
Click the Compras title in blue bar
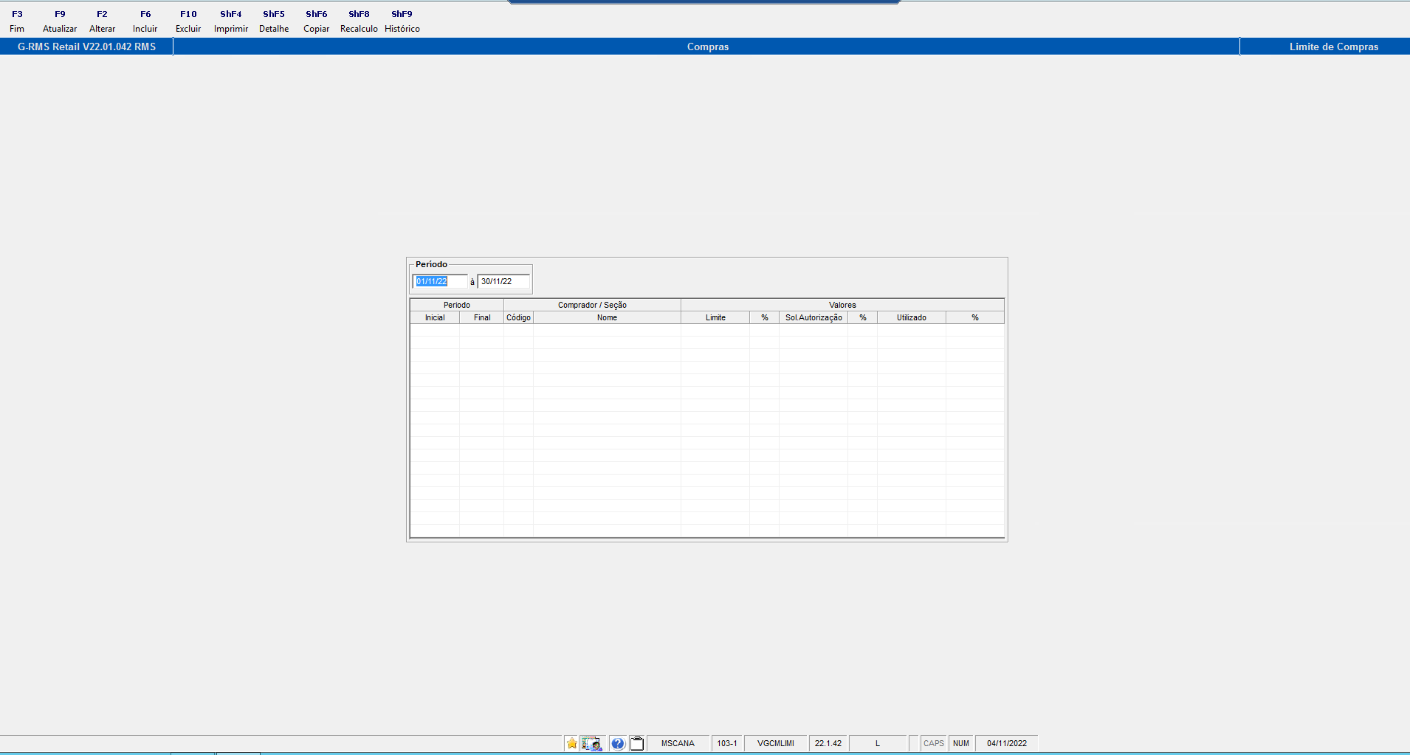[708, 46]
